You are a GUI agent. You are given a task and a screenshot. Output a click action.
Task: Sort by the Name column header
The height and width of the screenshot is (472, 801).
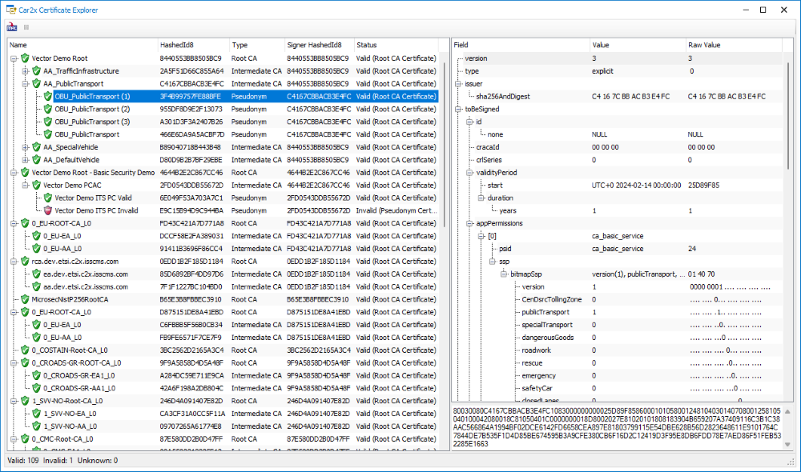[x=83, y=45]
